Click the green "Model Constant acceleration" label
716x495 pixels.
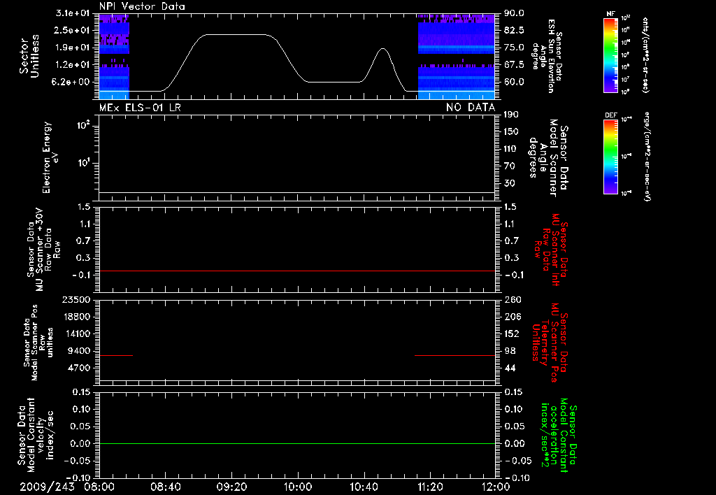(559, 436)
